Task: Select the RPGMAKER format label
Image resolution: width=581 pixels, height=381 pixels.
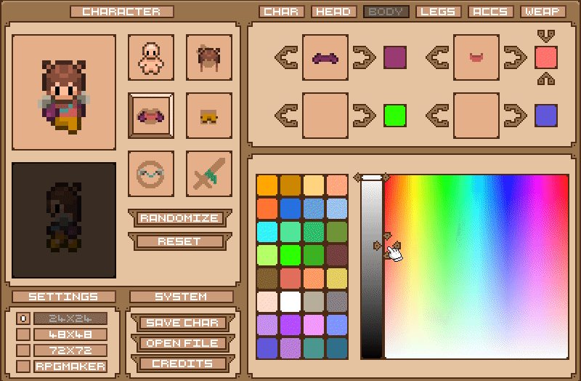Action: click(70, 366)
